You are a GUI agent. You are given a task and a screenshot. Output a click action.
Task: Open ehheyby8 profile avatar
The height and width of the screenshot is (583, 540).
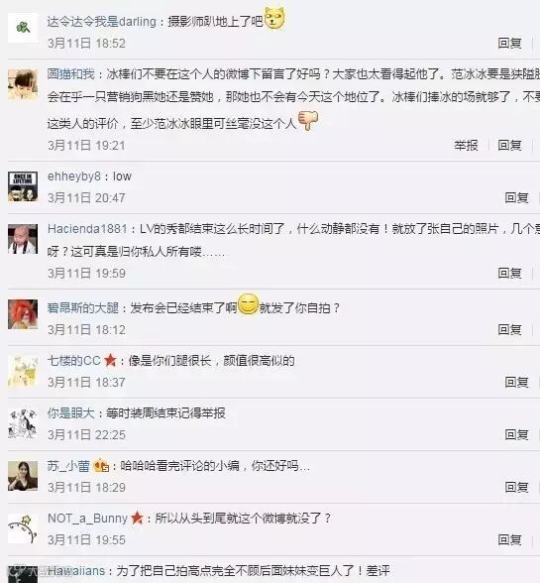click(x=23, y=186)
